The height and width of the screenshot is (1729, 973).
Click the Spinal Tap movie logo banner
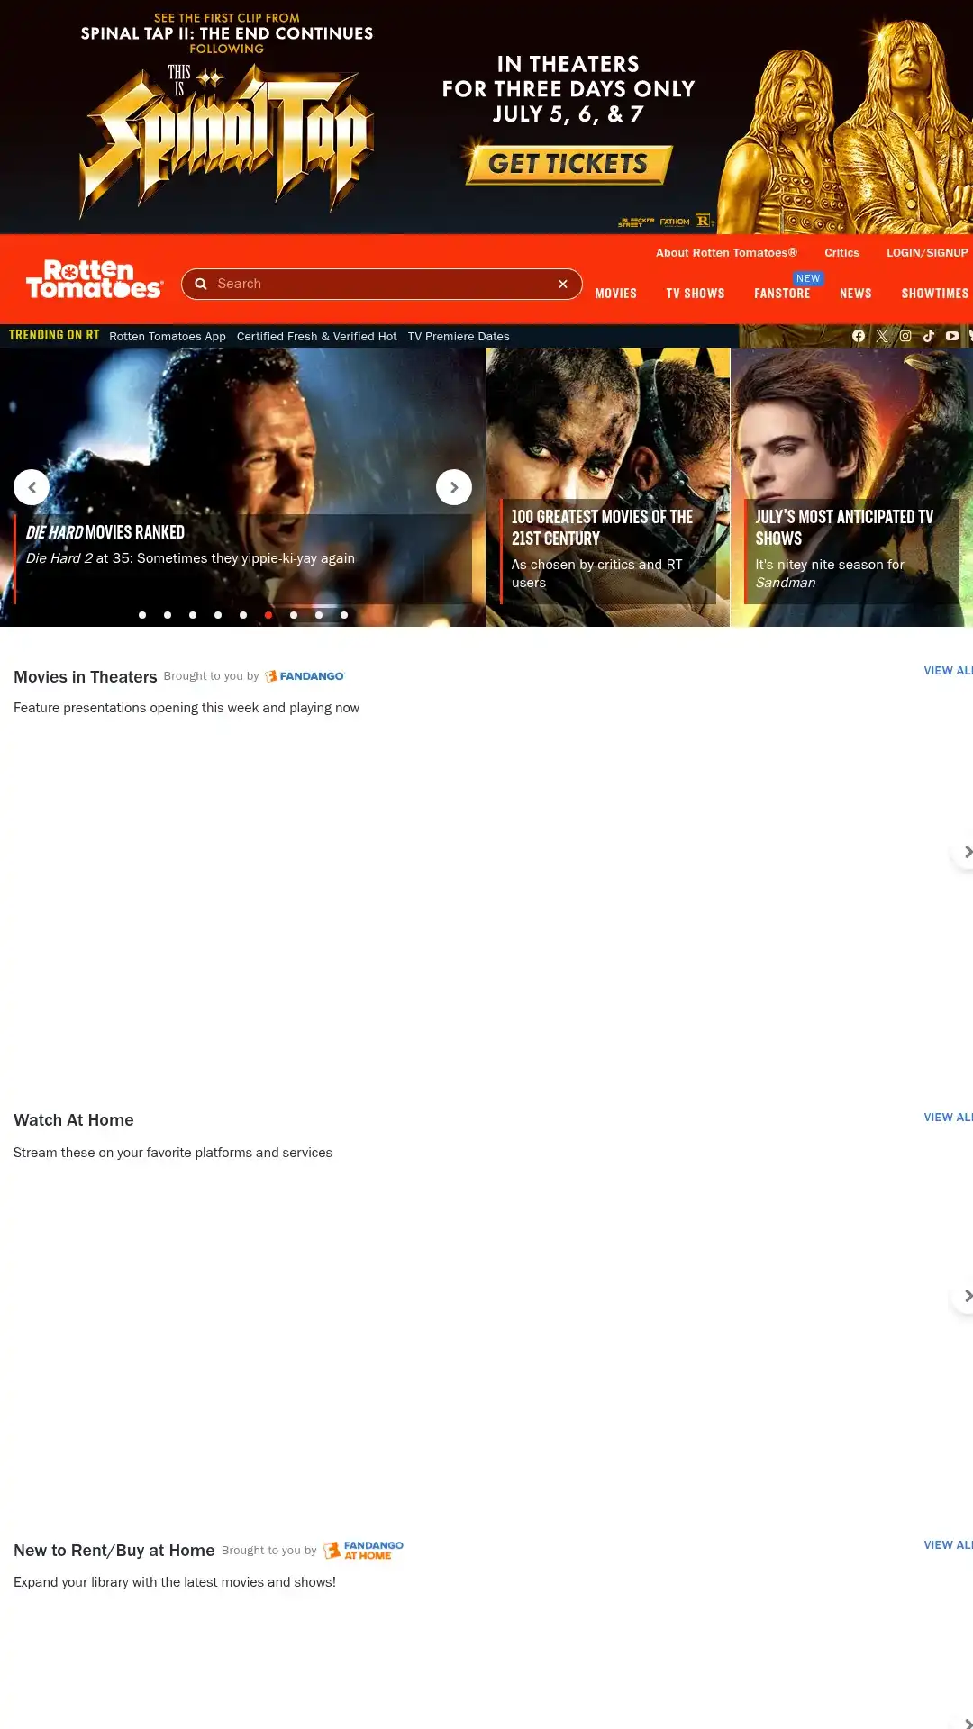click(x=227, y=140)
